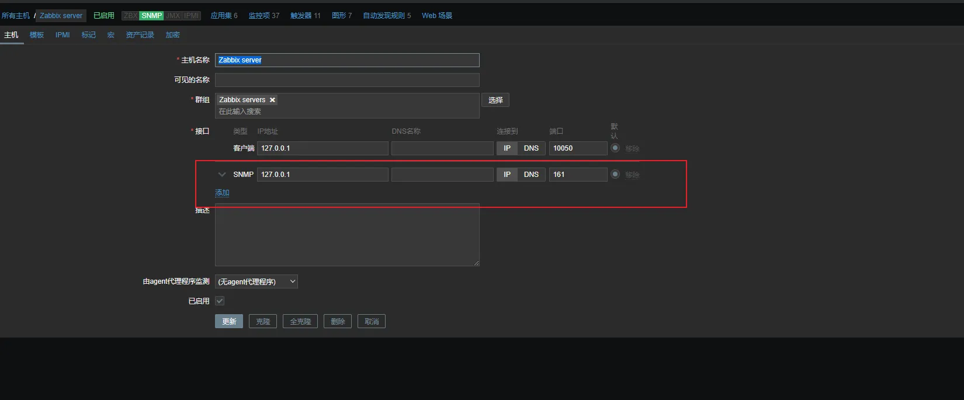
Task: Click the 取消 button
Action: pos(372,321)
